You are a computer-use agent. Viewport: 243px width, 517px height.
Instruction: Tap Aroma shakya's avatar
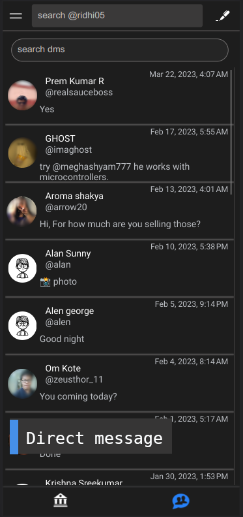click(21, 211)
